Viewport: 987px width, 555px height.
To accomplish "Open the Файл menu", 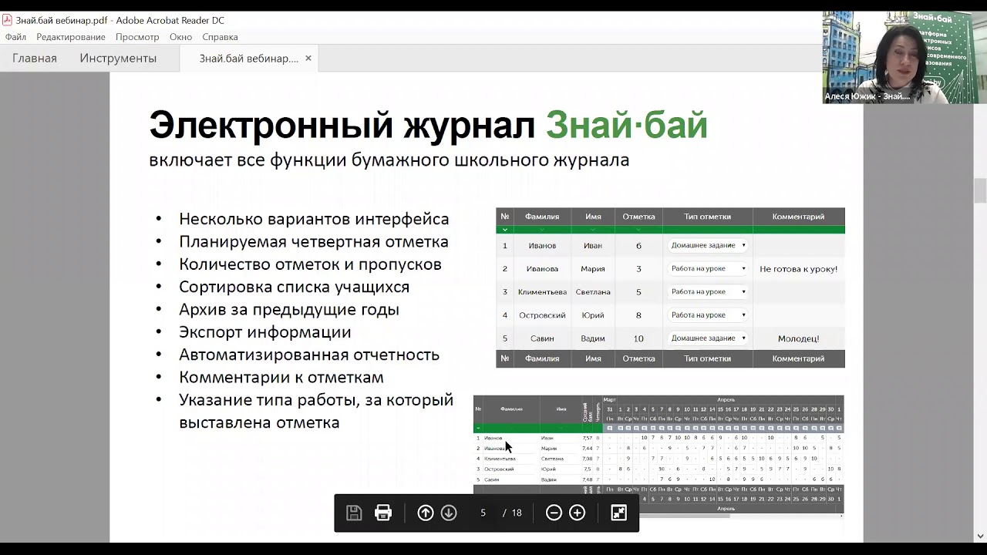I will point(15,37).
